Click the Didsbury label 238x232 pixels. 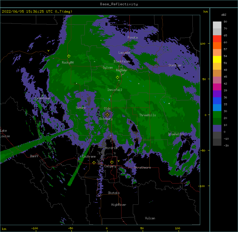[106, 119]
